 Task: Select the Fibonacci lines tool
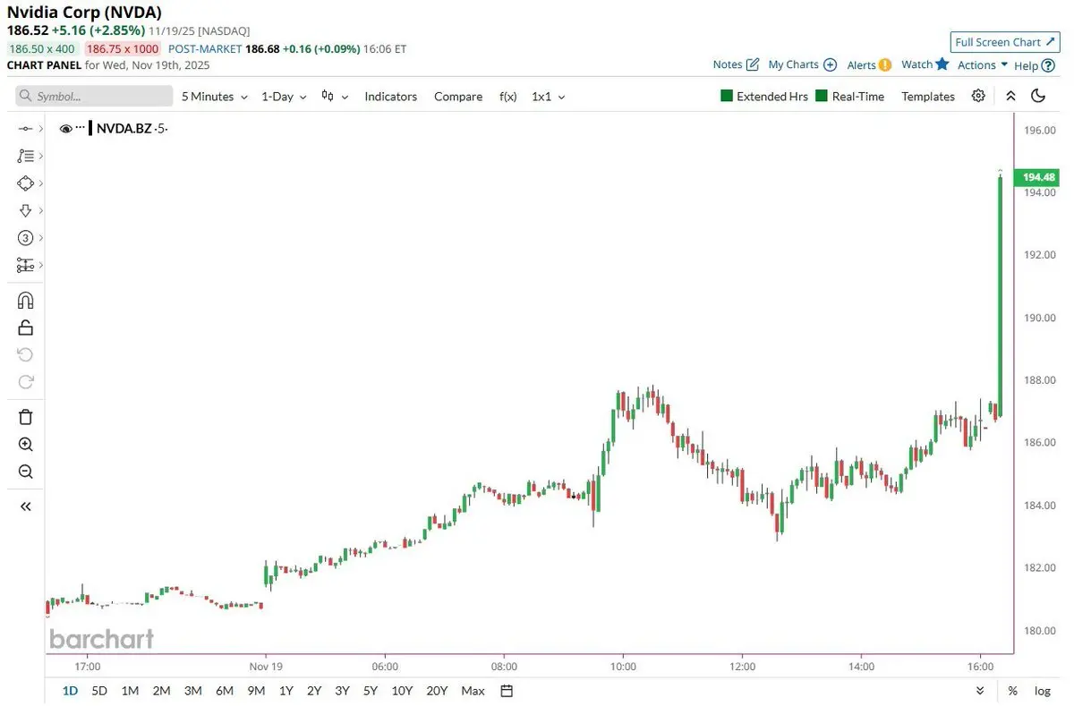(25, 156)
